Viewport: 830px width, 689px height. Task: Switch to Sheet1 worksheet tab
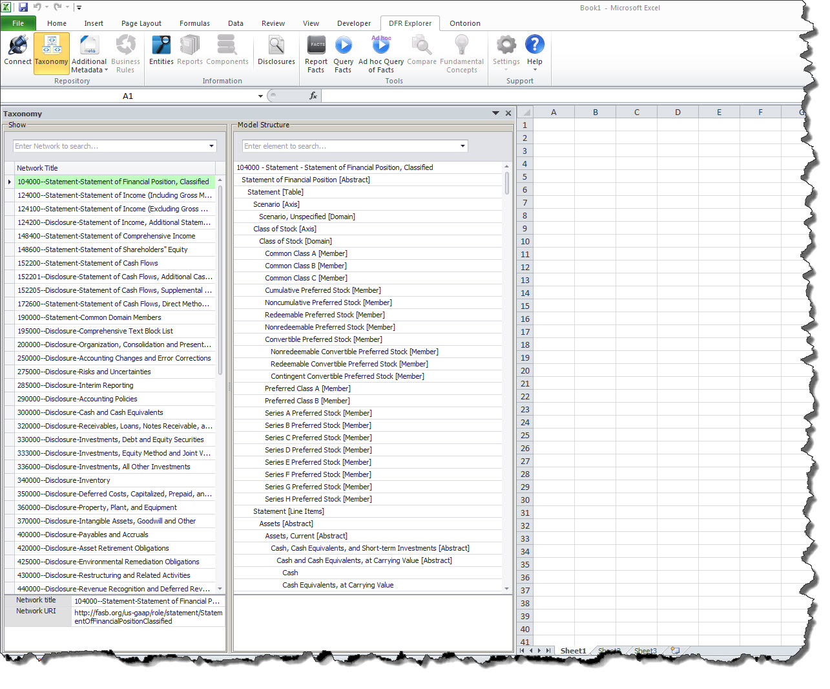[x=574, y=651]
